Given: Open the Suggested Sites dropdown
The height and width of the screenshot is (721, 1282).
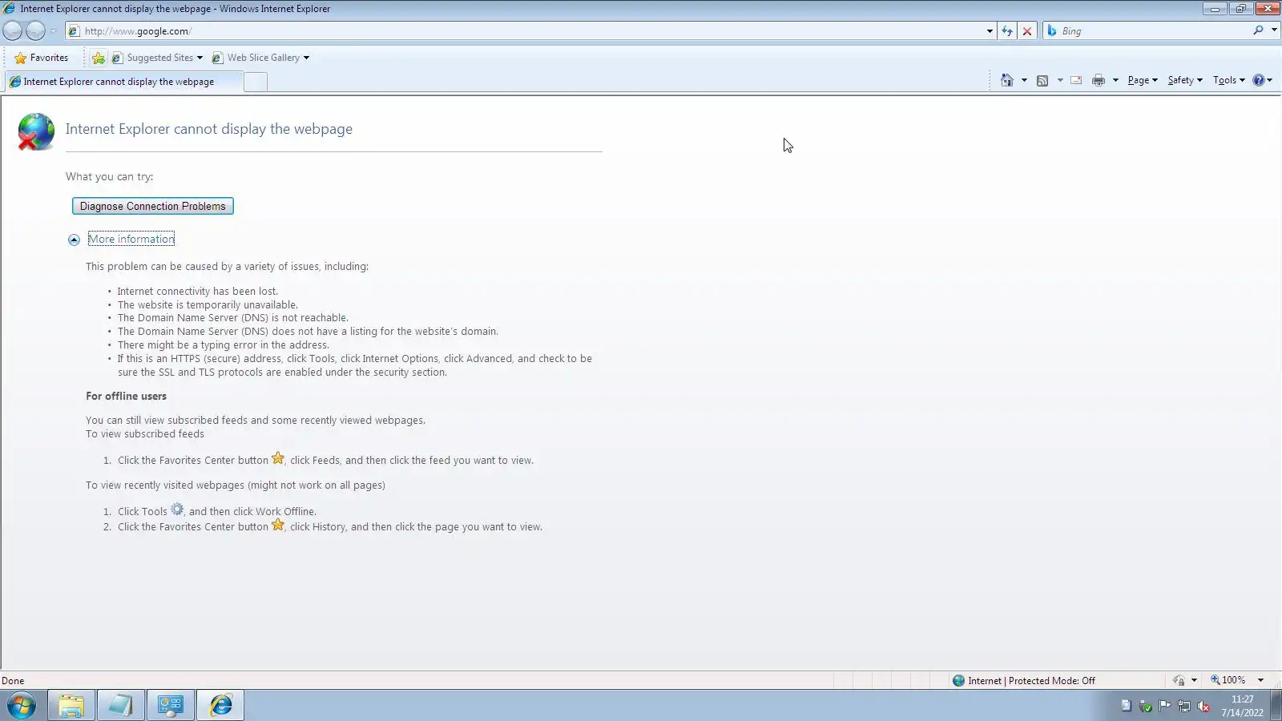Looking at the screenshot, I should point(157,58).
